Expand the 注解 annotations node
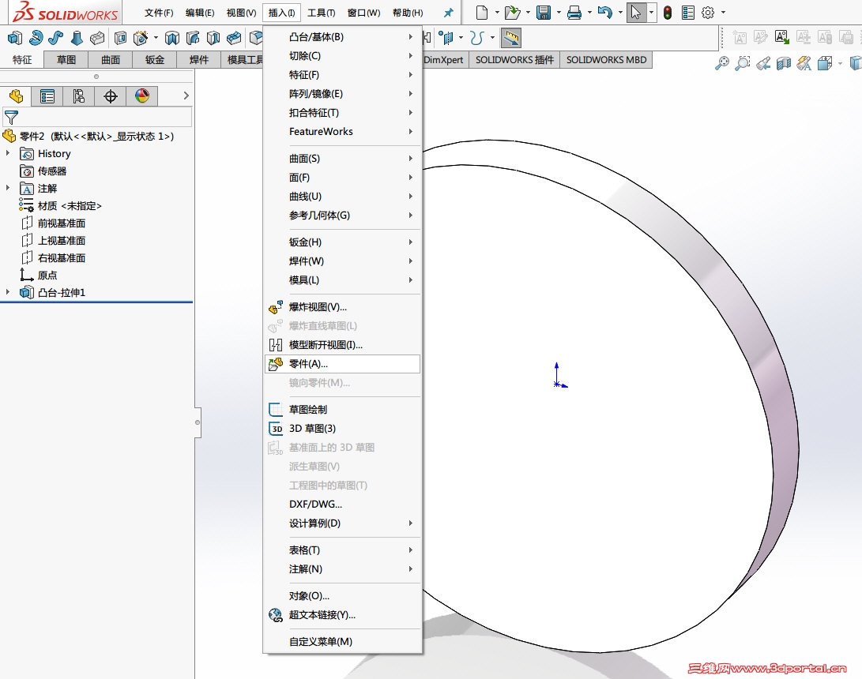The width and height of the screenshot is (862, 679). coord(8,188)
